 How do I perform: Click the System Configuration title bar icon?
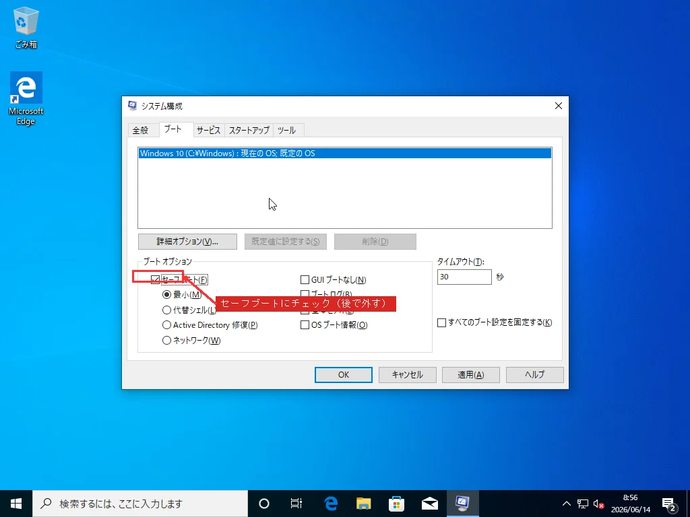click(132, 106)
